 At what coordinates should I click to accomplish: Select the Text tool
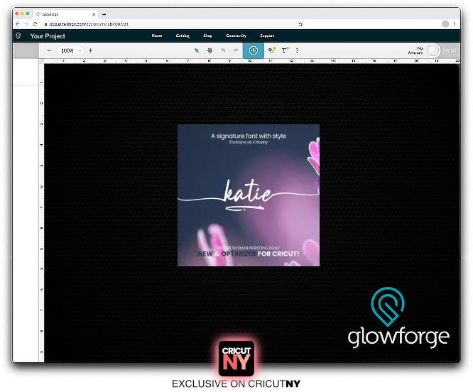tap(285, 50)
